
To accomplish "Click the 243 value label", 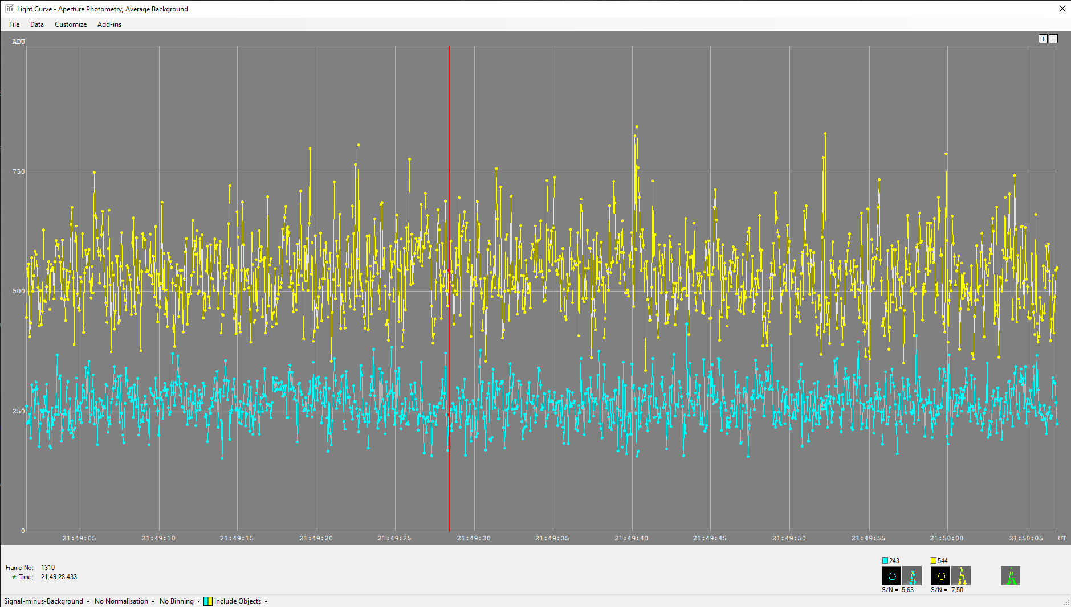I will coord(894,561).
